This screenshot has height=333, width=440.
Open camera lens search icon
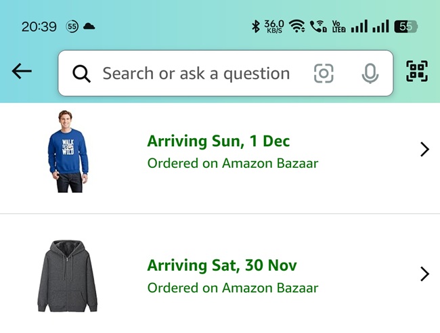tap(324, 74)
